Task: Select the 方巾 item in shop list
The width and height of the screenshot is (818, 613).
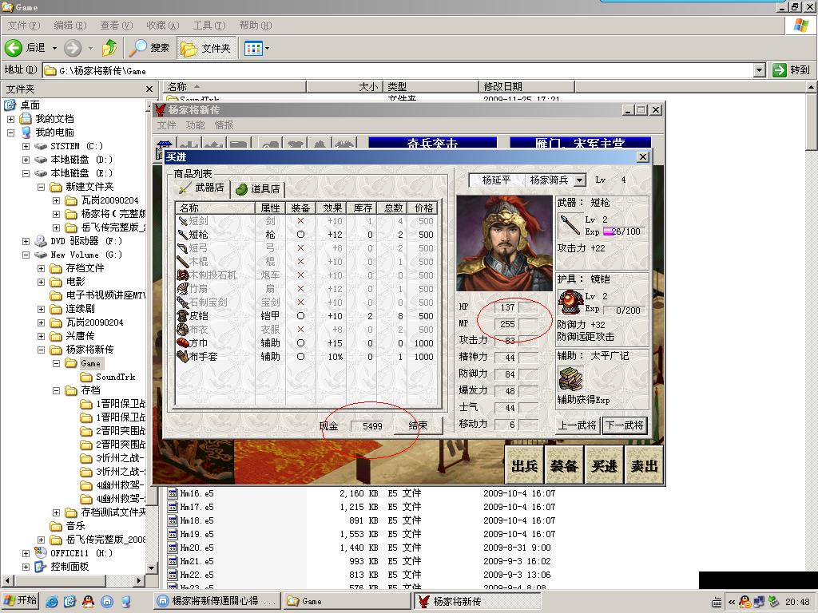Action: point(199,343)
